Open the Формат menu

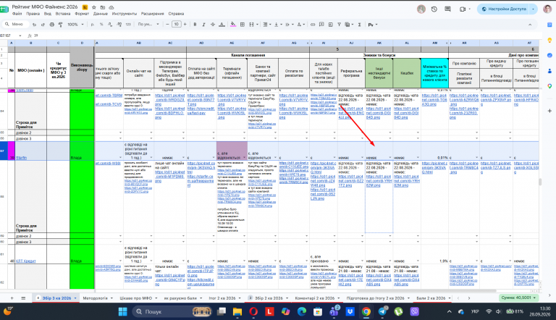click(x=82, y=14)
